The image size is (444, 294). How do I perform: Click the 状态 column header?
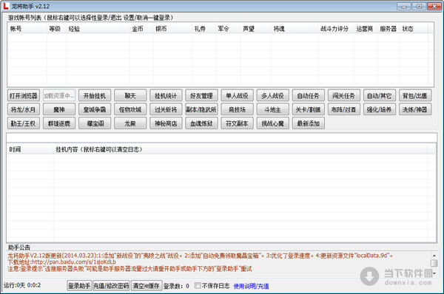(x=414, y=29)
